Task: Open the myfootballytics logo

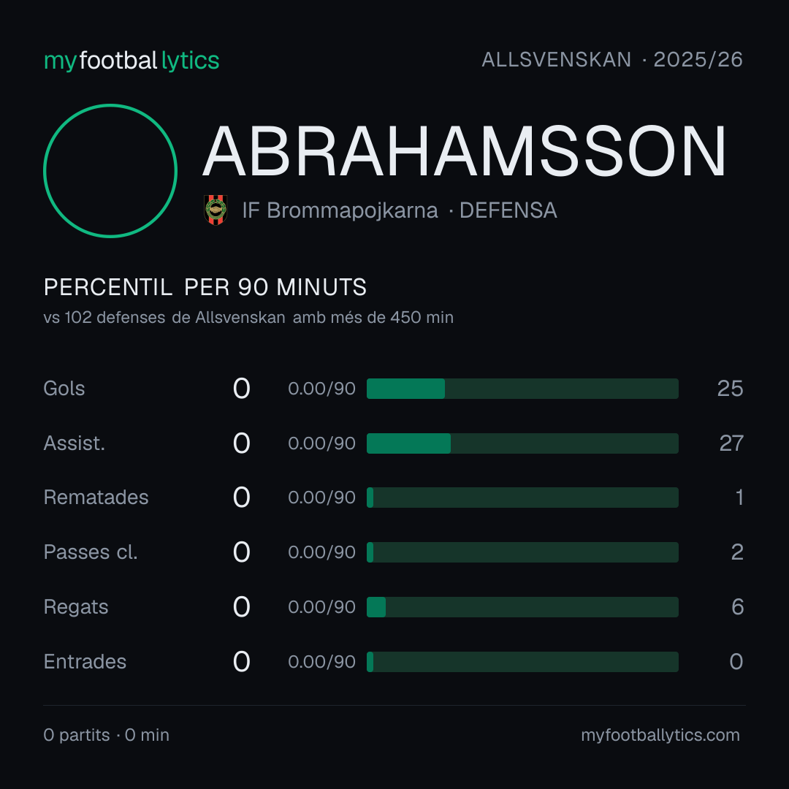Action: point(131,61)
